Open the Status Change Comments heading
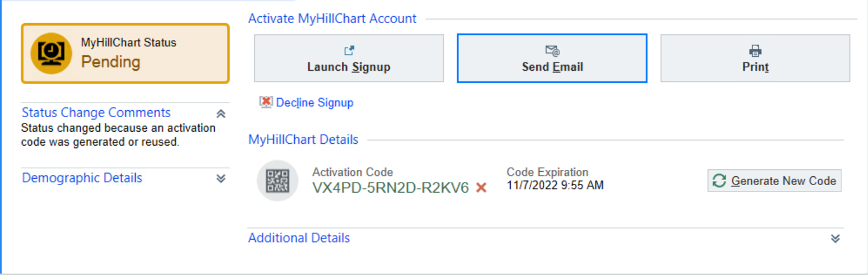Viewport: 868px width, 275px height. point(96,113)
